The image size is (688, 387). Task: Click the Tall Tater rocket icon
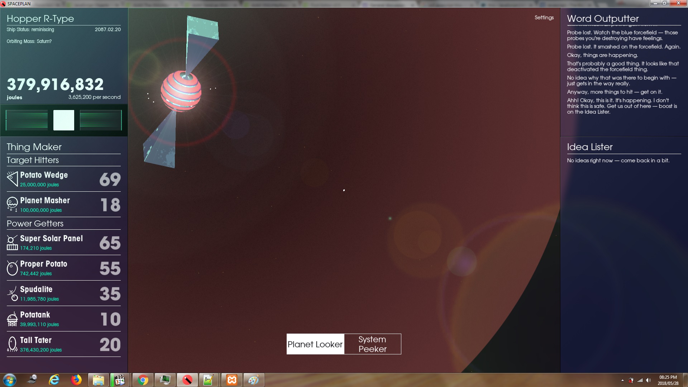point(12,344)
